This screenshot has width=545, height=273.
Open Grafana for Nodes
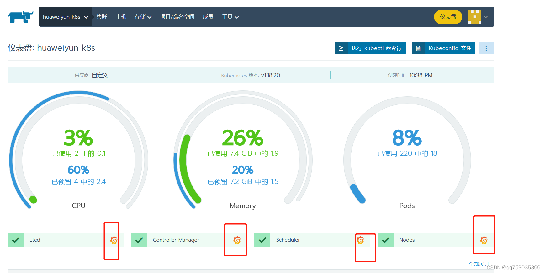tap(484, 240)
